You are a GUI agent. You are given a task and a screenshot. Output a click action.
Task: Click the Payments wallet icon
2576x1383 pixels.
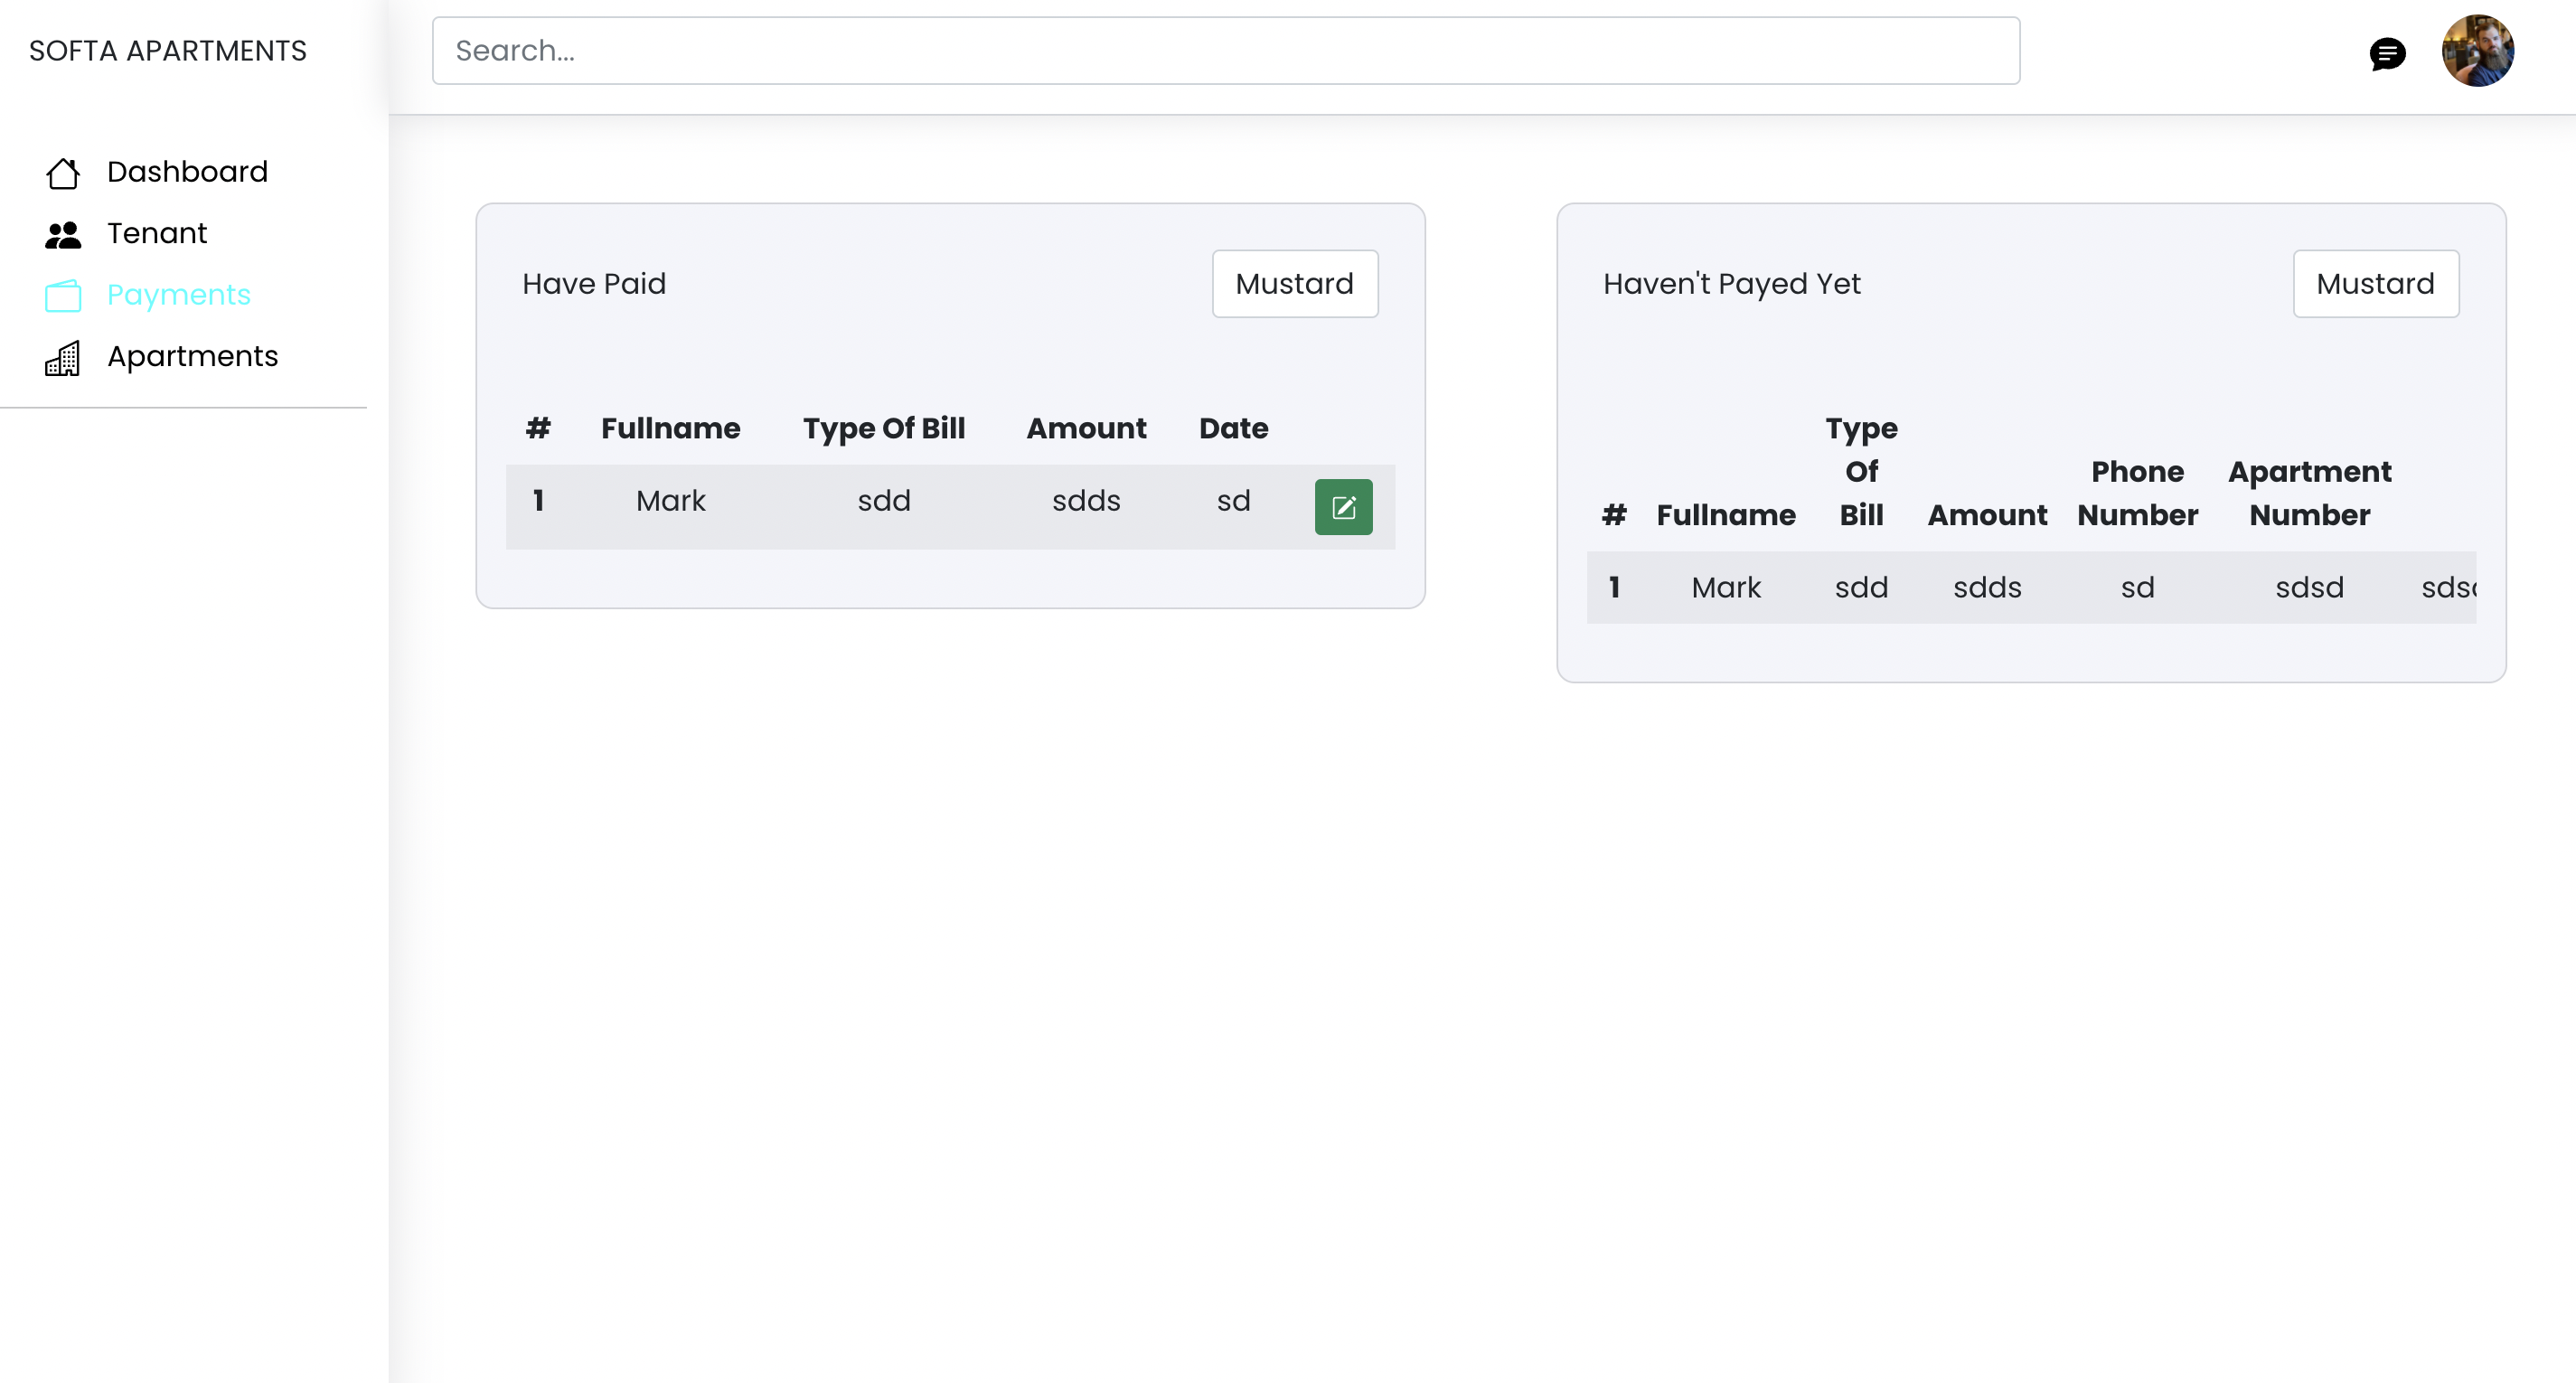[63, 296]
